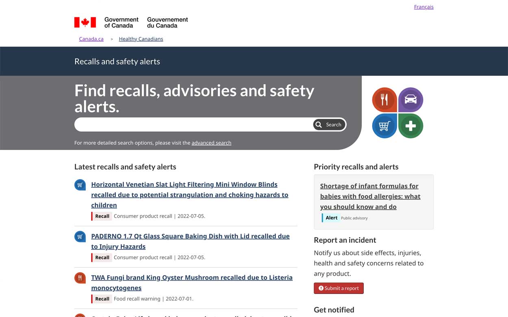
Task: Open the consumer products shopping cart icon
Action: (x=384, y=126)
